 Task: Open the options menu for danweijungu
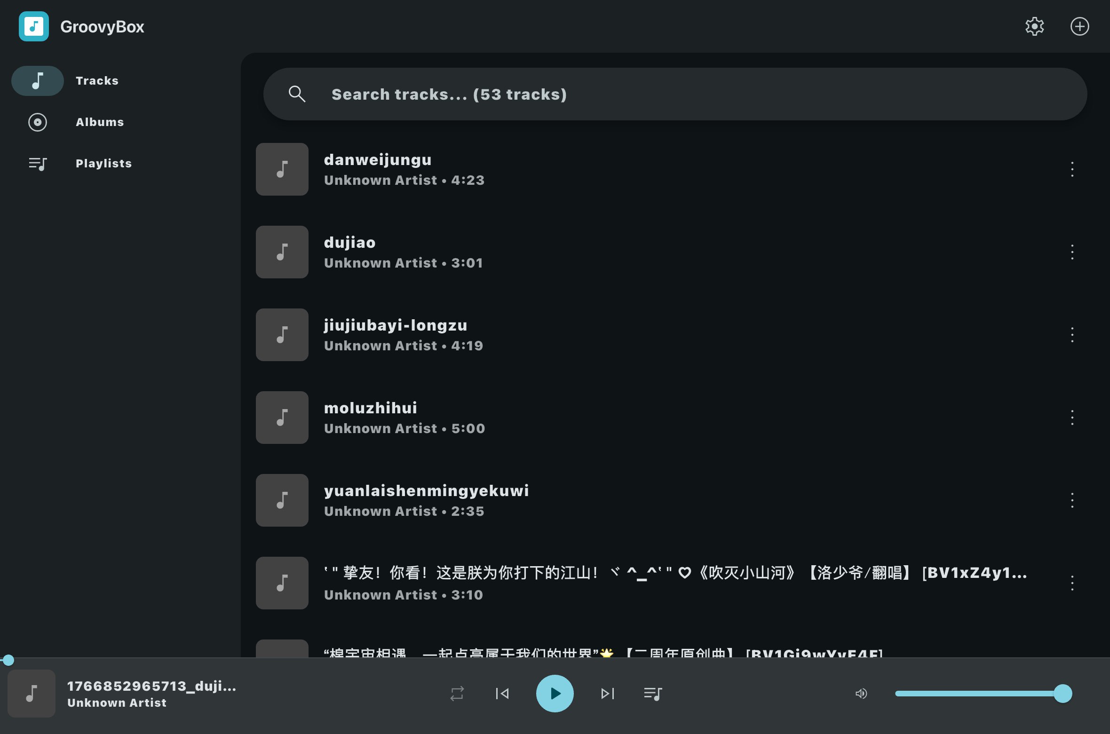(x=1072, y=169)
